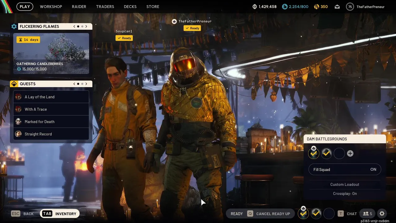Open Chat with T key button

click(x=347, y=214)
